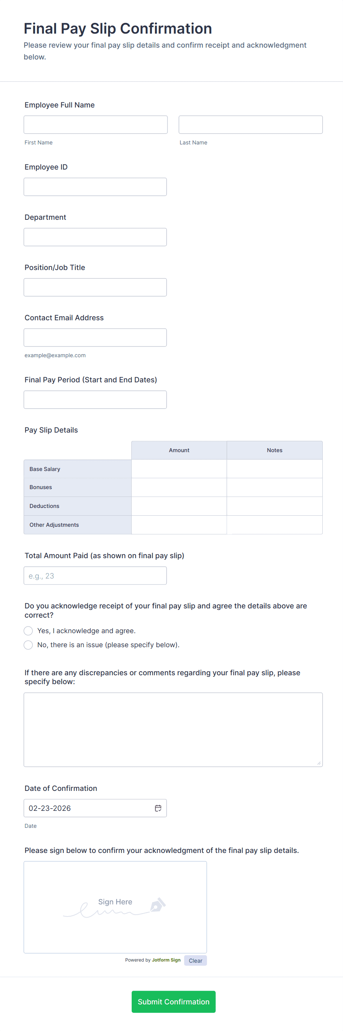Click the First Name input field
The height and width of the screenshot is (1031, 343).
pos(96,125)
